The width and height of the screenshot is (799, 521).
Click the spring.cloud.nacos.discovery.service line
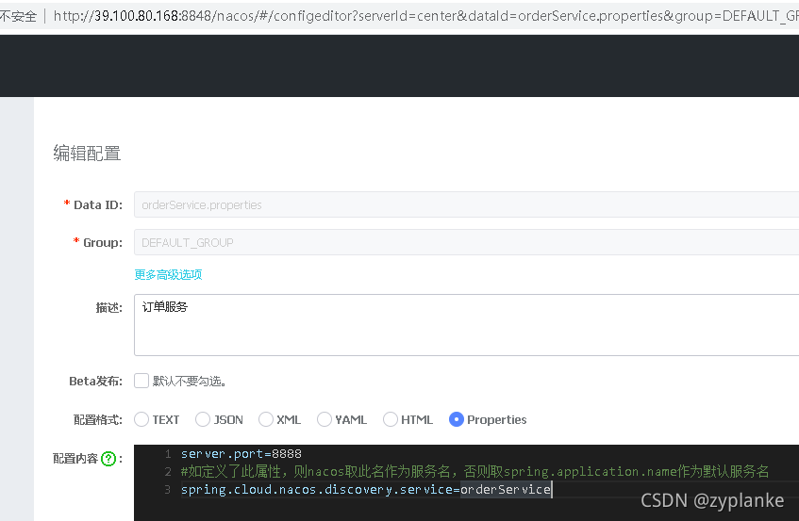pyautogui.click(x=366, y=490)
